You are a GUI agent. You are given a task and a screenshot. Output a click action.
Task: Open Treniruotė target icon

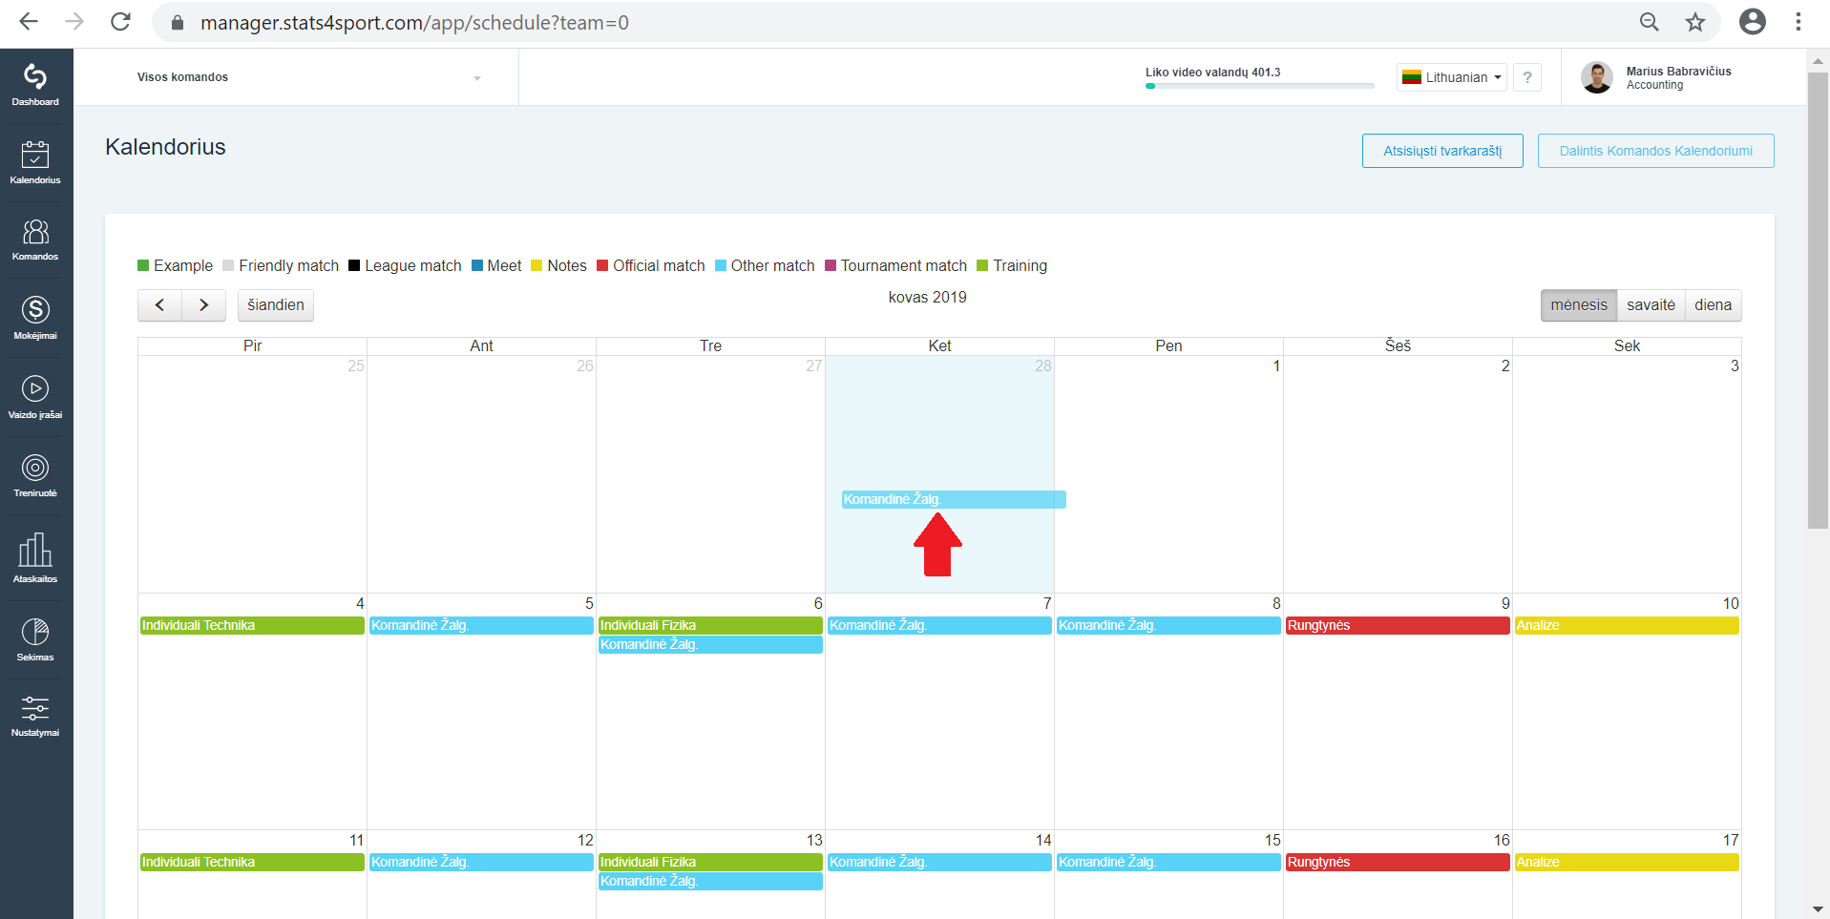tap(35, 475)
